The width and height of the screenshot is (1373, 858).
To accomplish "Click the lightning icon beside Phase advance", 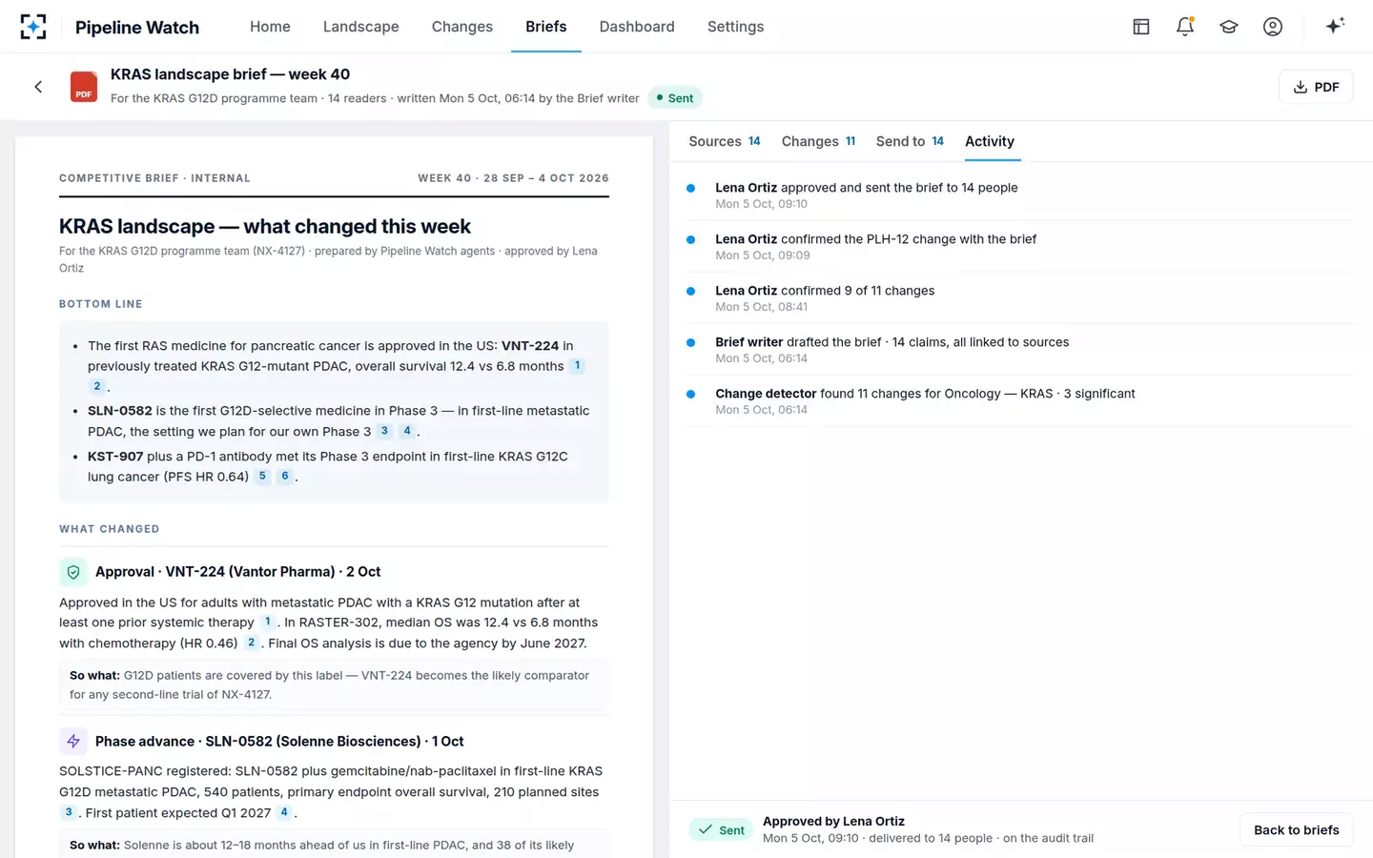I will pyautogui.click(x=73, y=742).
